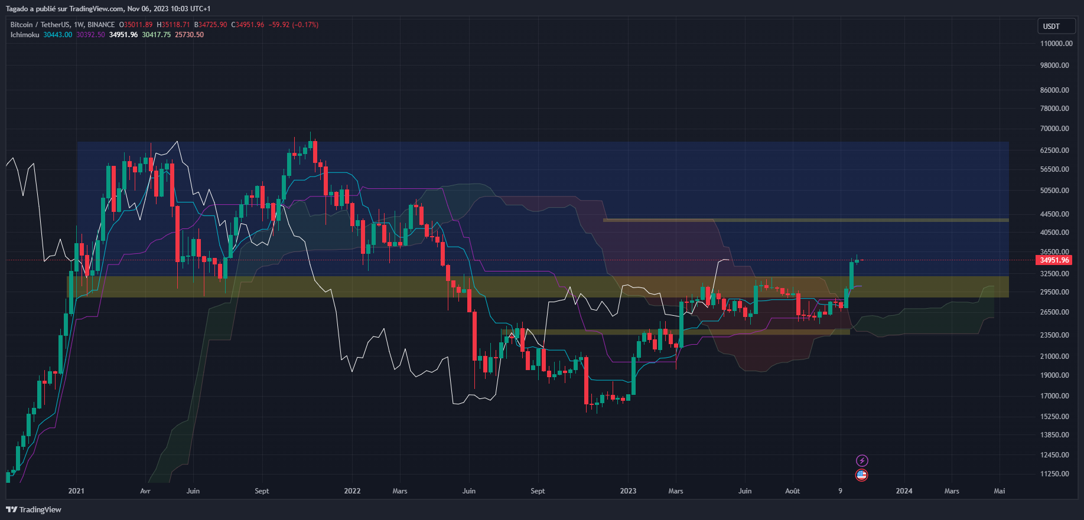Click the 29500.00 price axis label

[x=1054, y=292]
